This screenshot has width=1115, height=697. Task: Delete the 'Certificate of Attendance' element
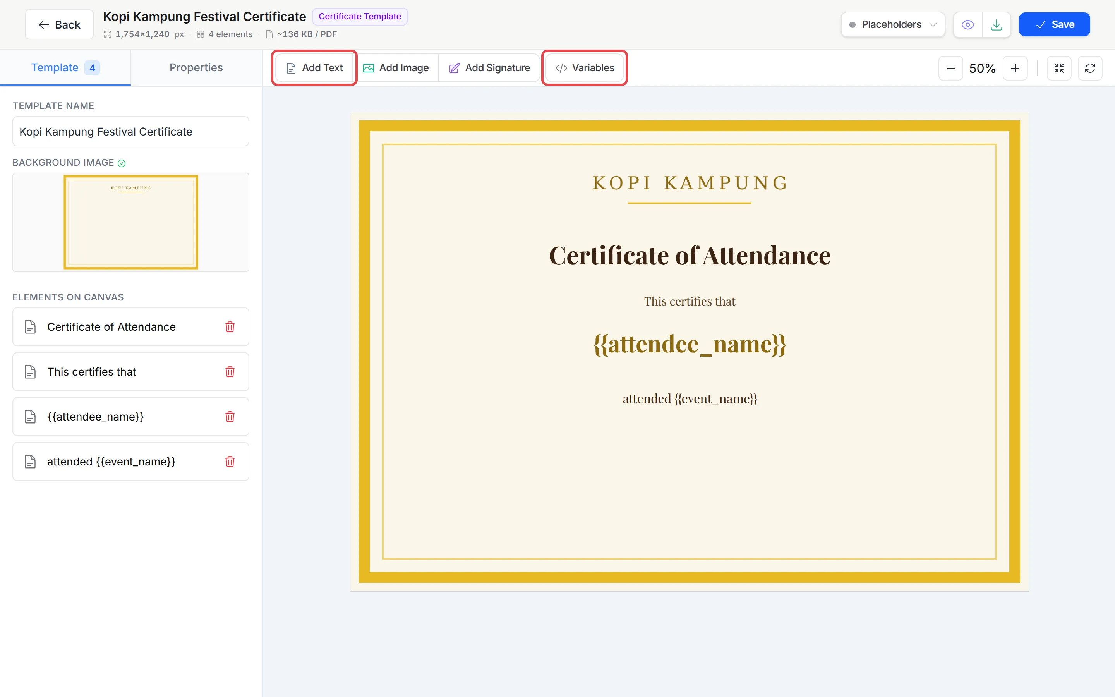point(230,327)
